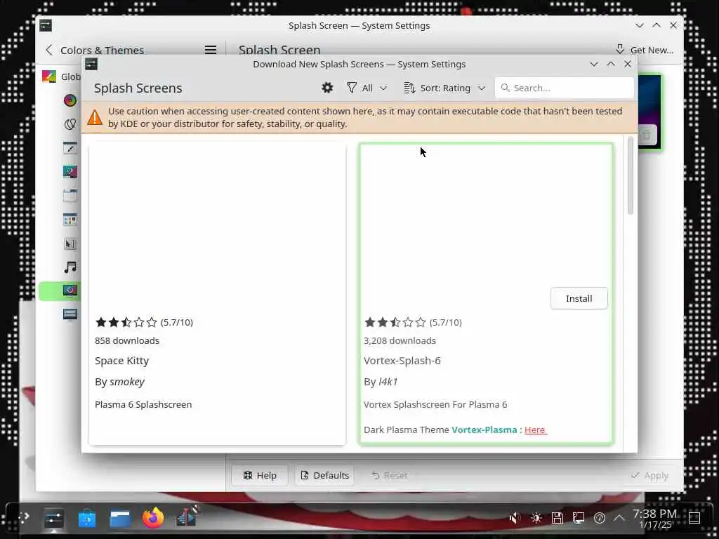719x539 pixels.
Task: Open the disk/removable devices tray icon
Action: tap(557, 518)
